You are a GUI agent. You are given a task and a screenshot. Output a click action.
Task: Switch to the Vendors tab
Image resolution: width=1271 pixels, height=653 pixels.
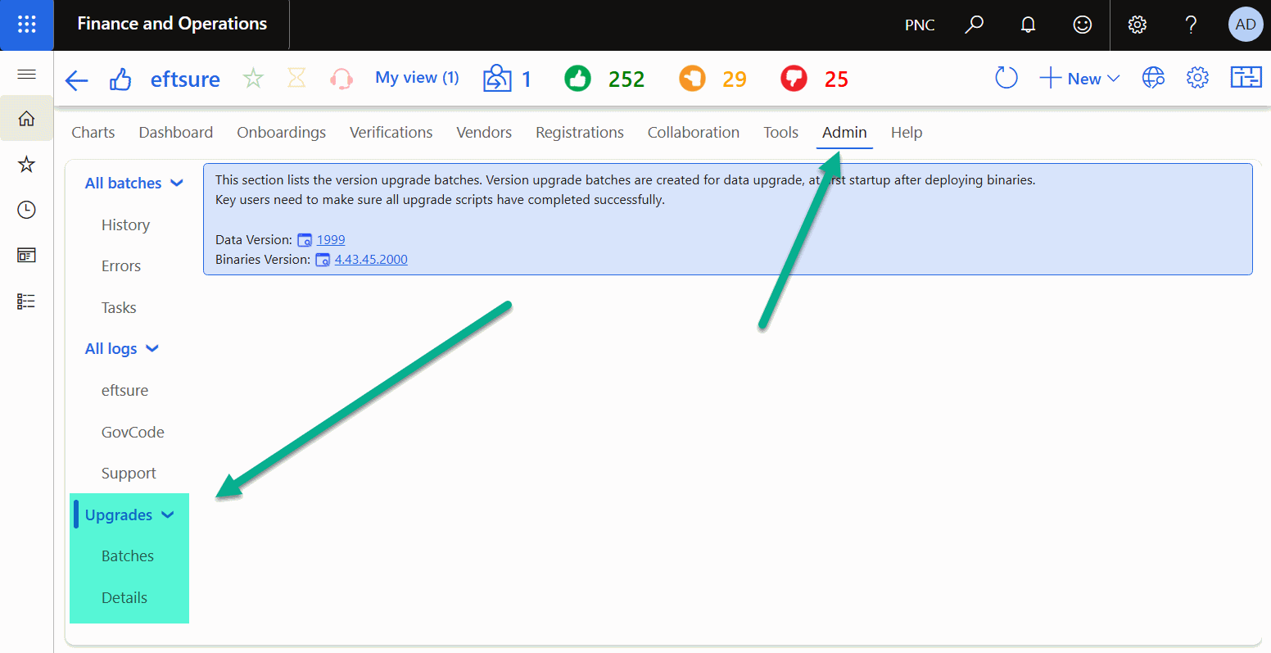coord(484,133)
